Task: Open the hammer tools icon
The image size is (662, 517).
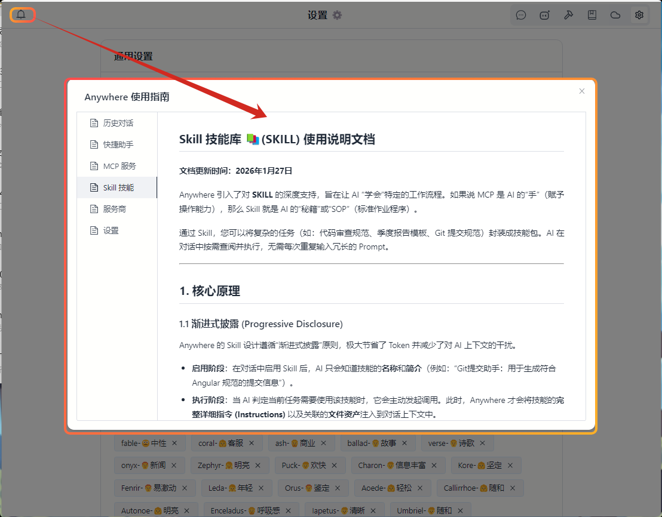Action: (568, 16)
